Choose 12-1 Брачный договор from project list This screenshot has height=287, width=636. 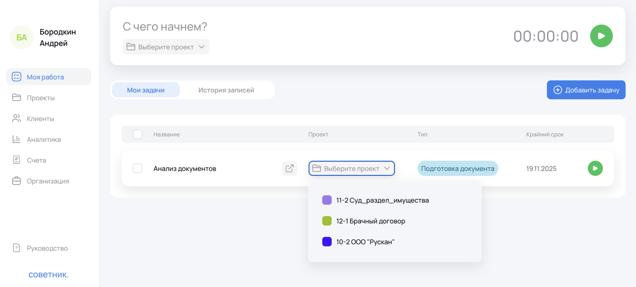[x=370, y=221]
